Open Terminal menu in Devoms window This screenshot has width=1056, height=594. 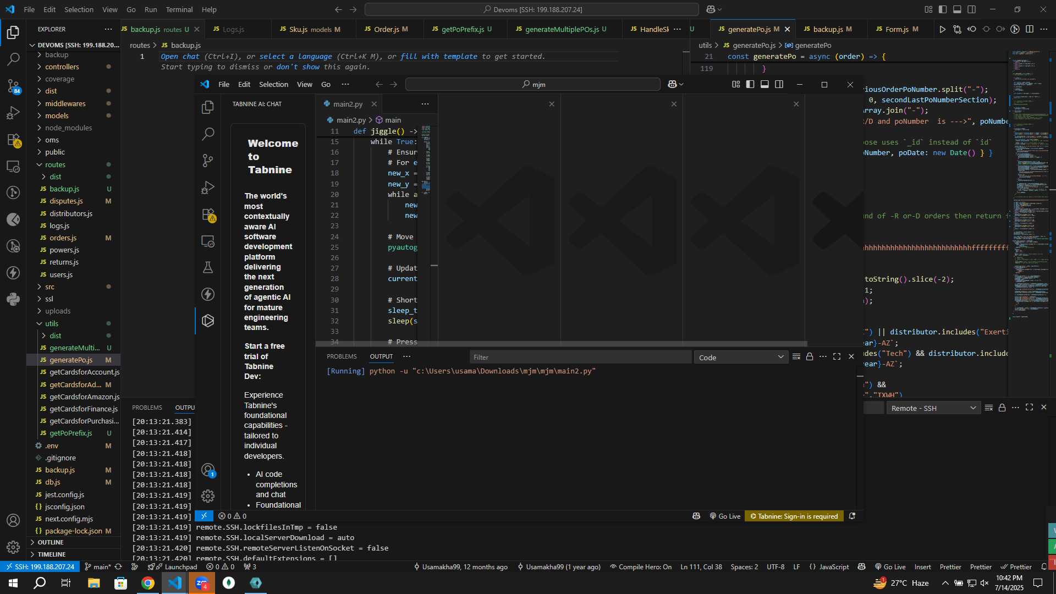point(179,9)
